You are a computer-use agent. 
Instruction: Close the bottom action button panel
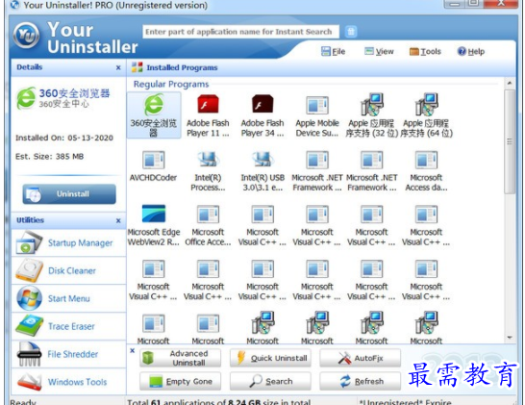pos(133,350)
